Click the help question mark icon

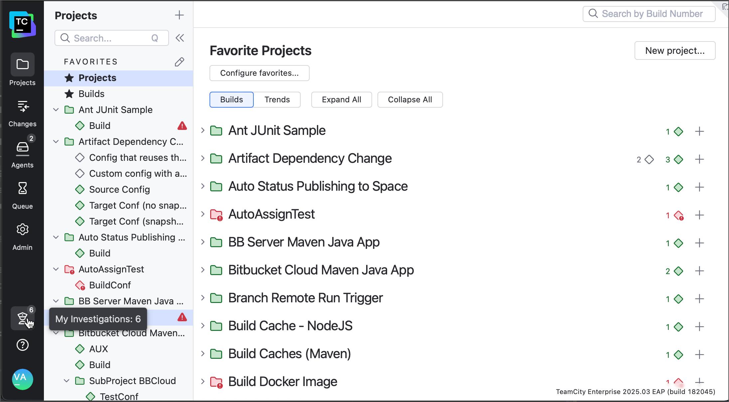coord(22,345)
